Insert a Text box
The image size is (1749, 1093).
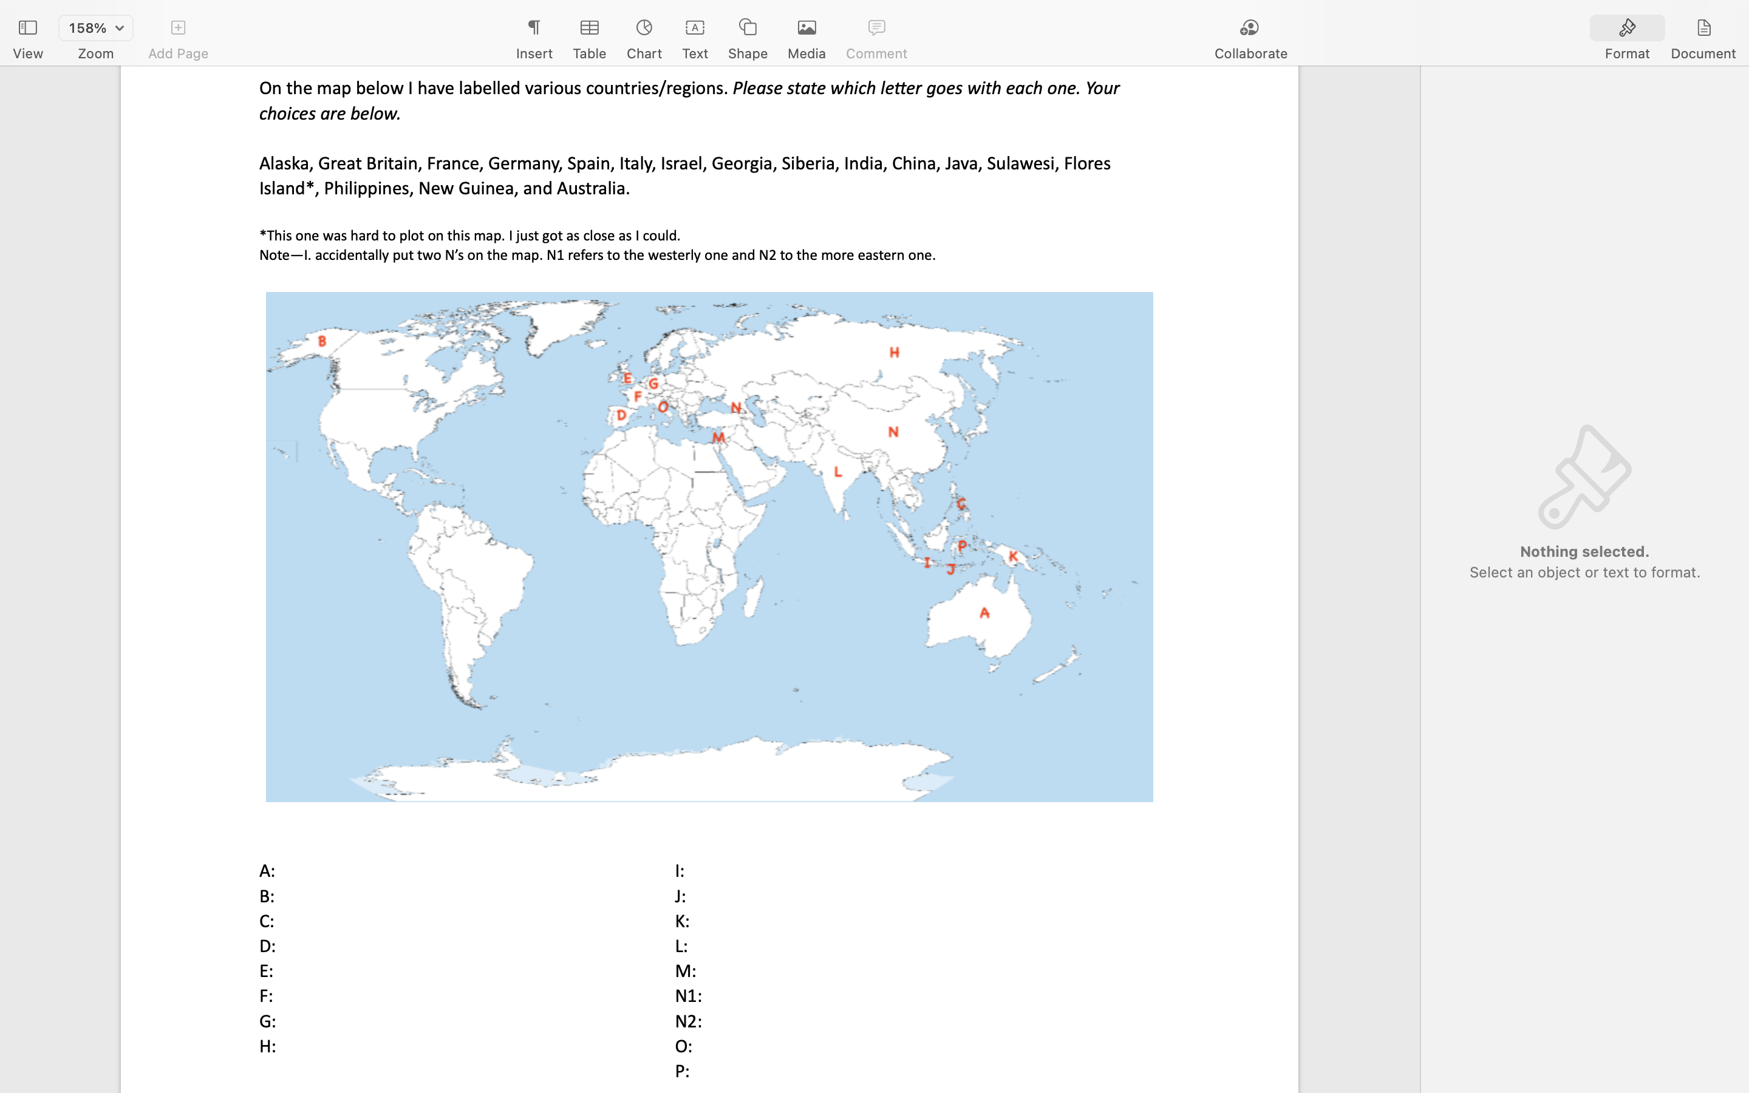(695, 27)
